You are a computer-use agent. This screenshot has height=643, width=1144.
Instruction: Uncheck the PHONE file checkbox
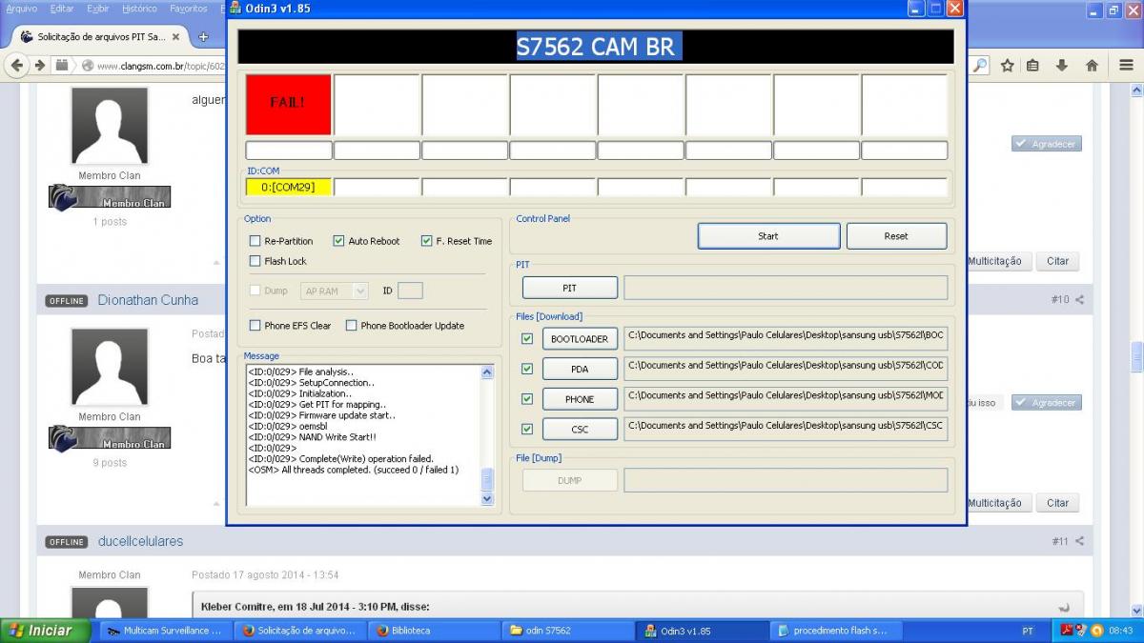(x=527, y=399)
